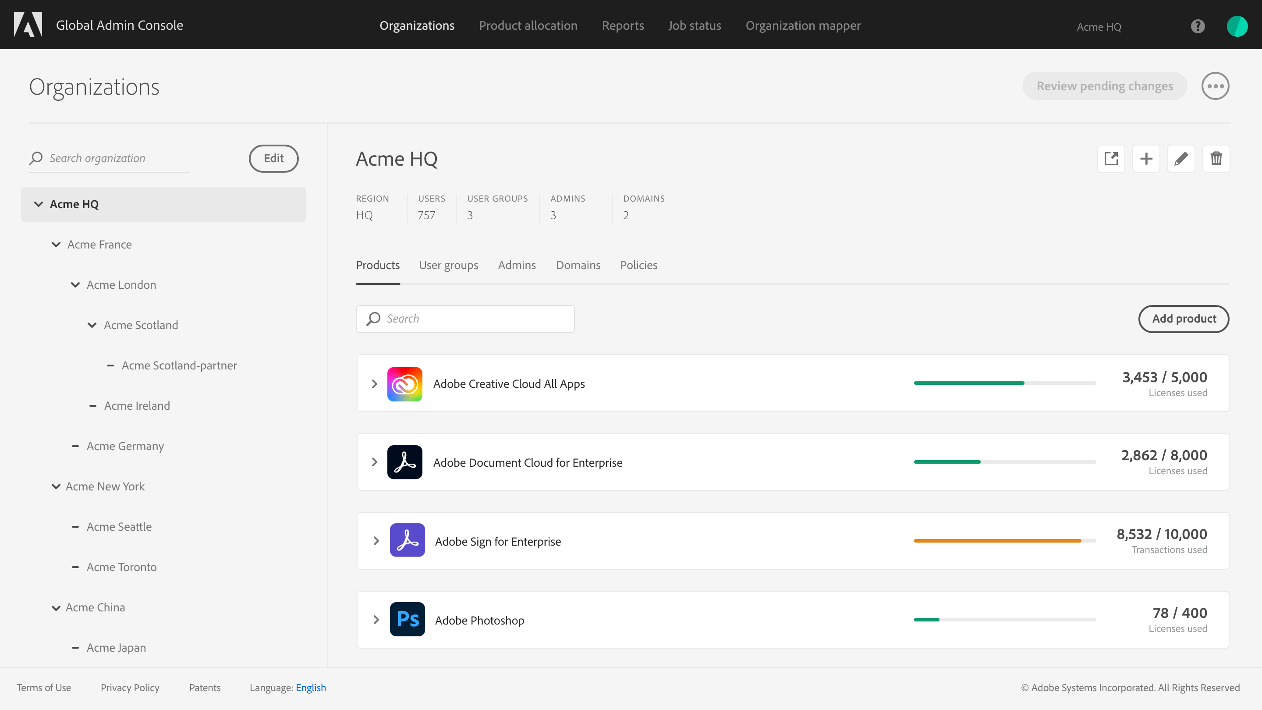
Task: Open the help question mark icon
Action: pos(1198,26)
